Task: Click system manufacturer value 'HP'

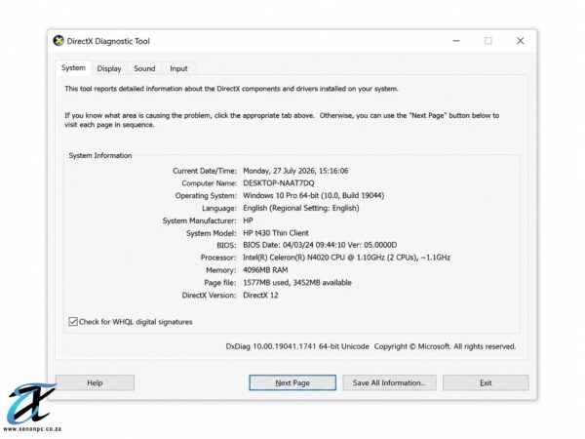Action: 248,220
